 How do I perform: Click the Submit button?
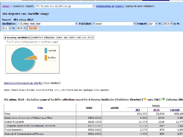pos(33,28)
